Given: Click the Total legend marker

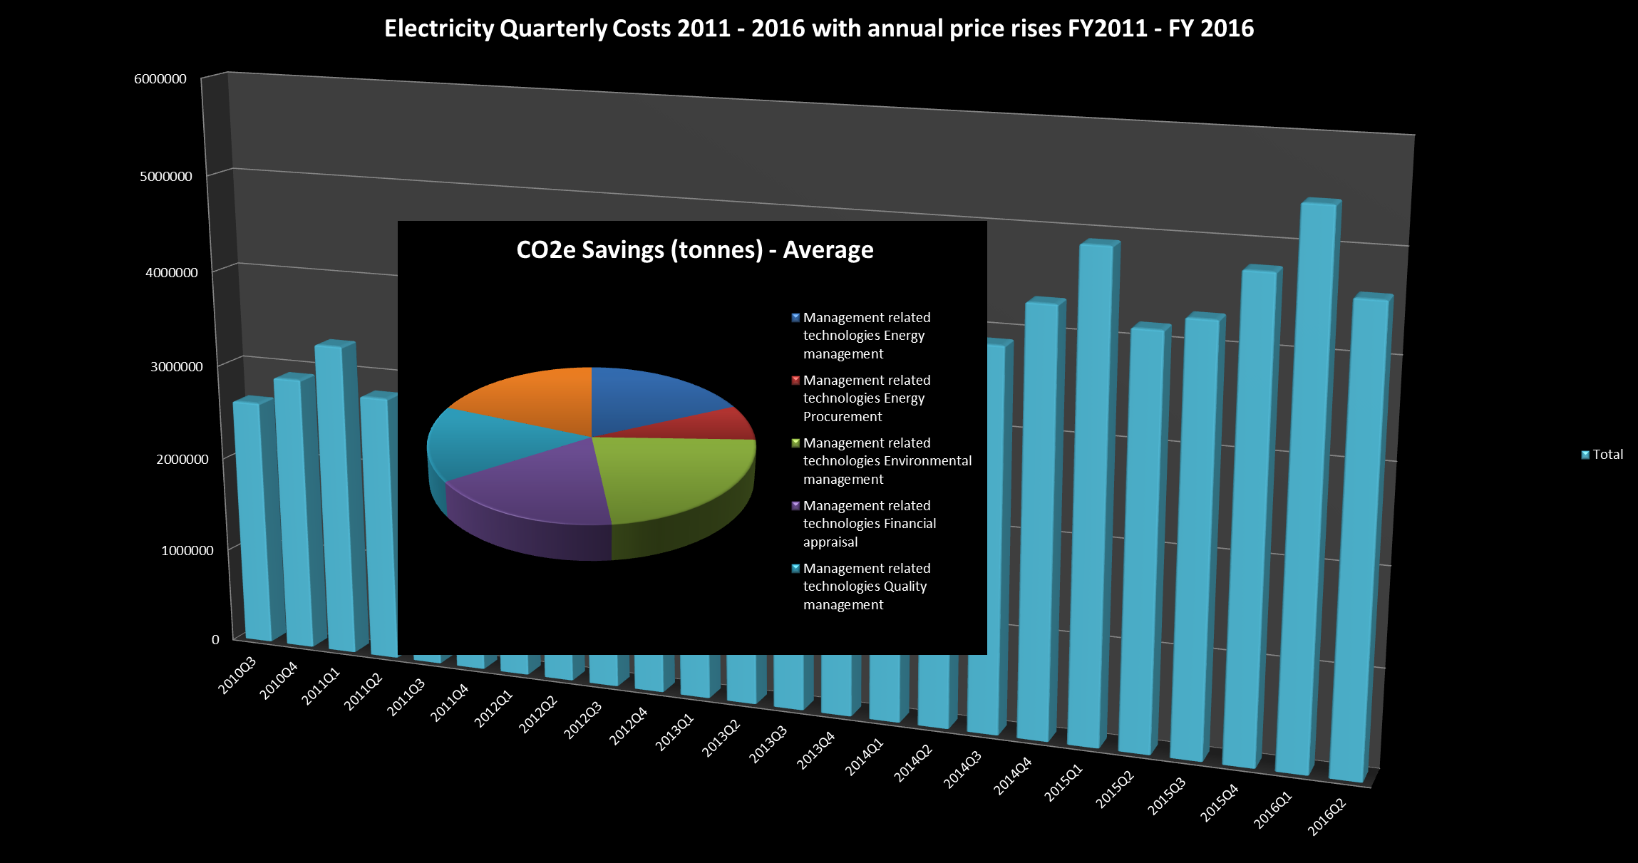Looking at the screenshot, I should coord(1585,455).
